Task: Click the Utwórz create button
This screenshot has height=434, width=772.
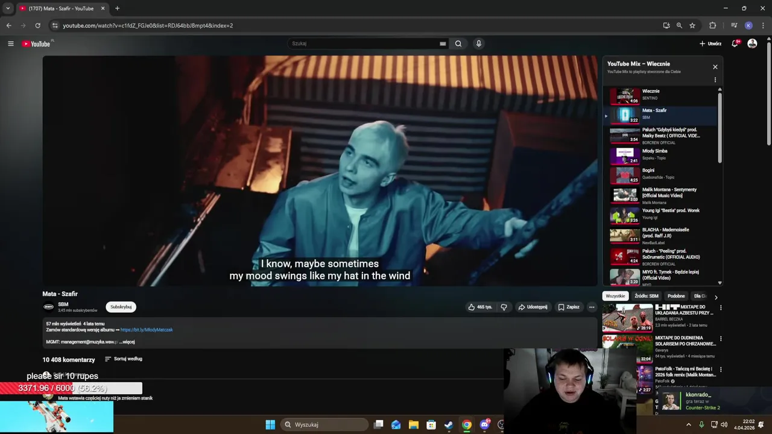Action: click(710, 43)
